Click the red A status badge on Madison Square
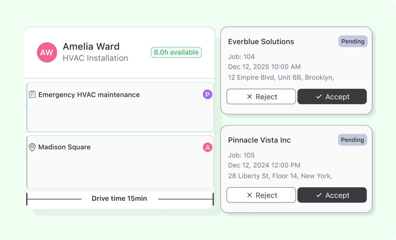The width and height of the screenshot is (396, 240). (207, 147)
